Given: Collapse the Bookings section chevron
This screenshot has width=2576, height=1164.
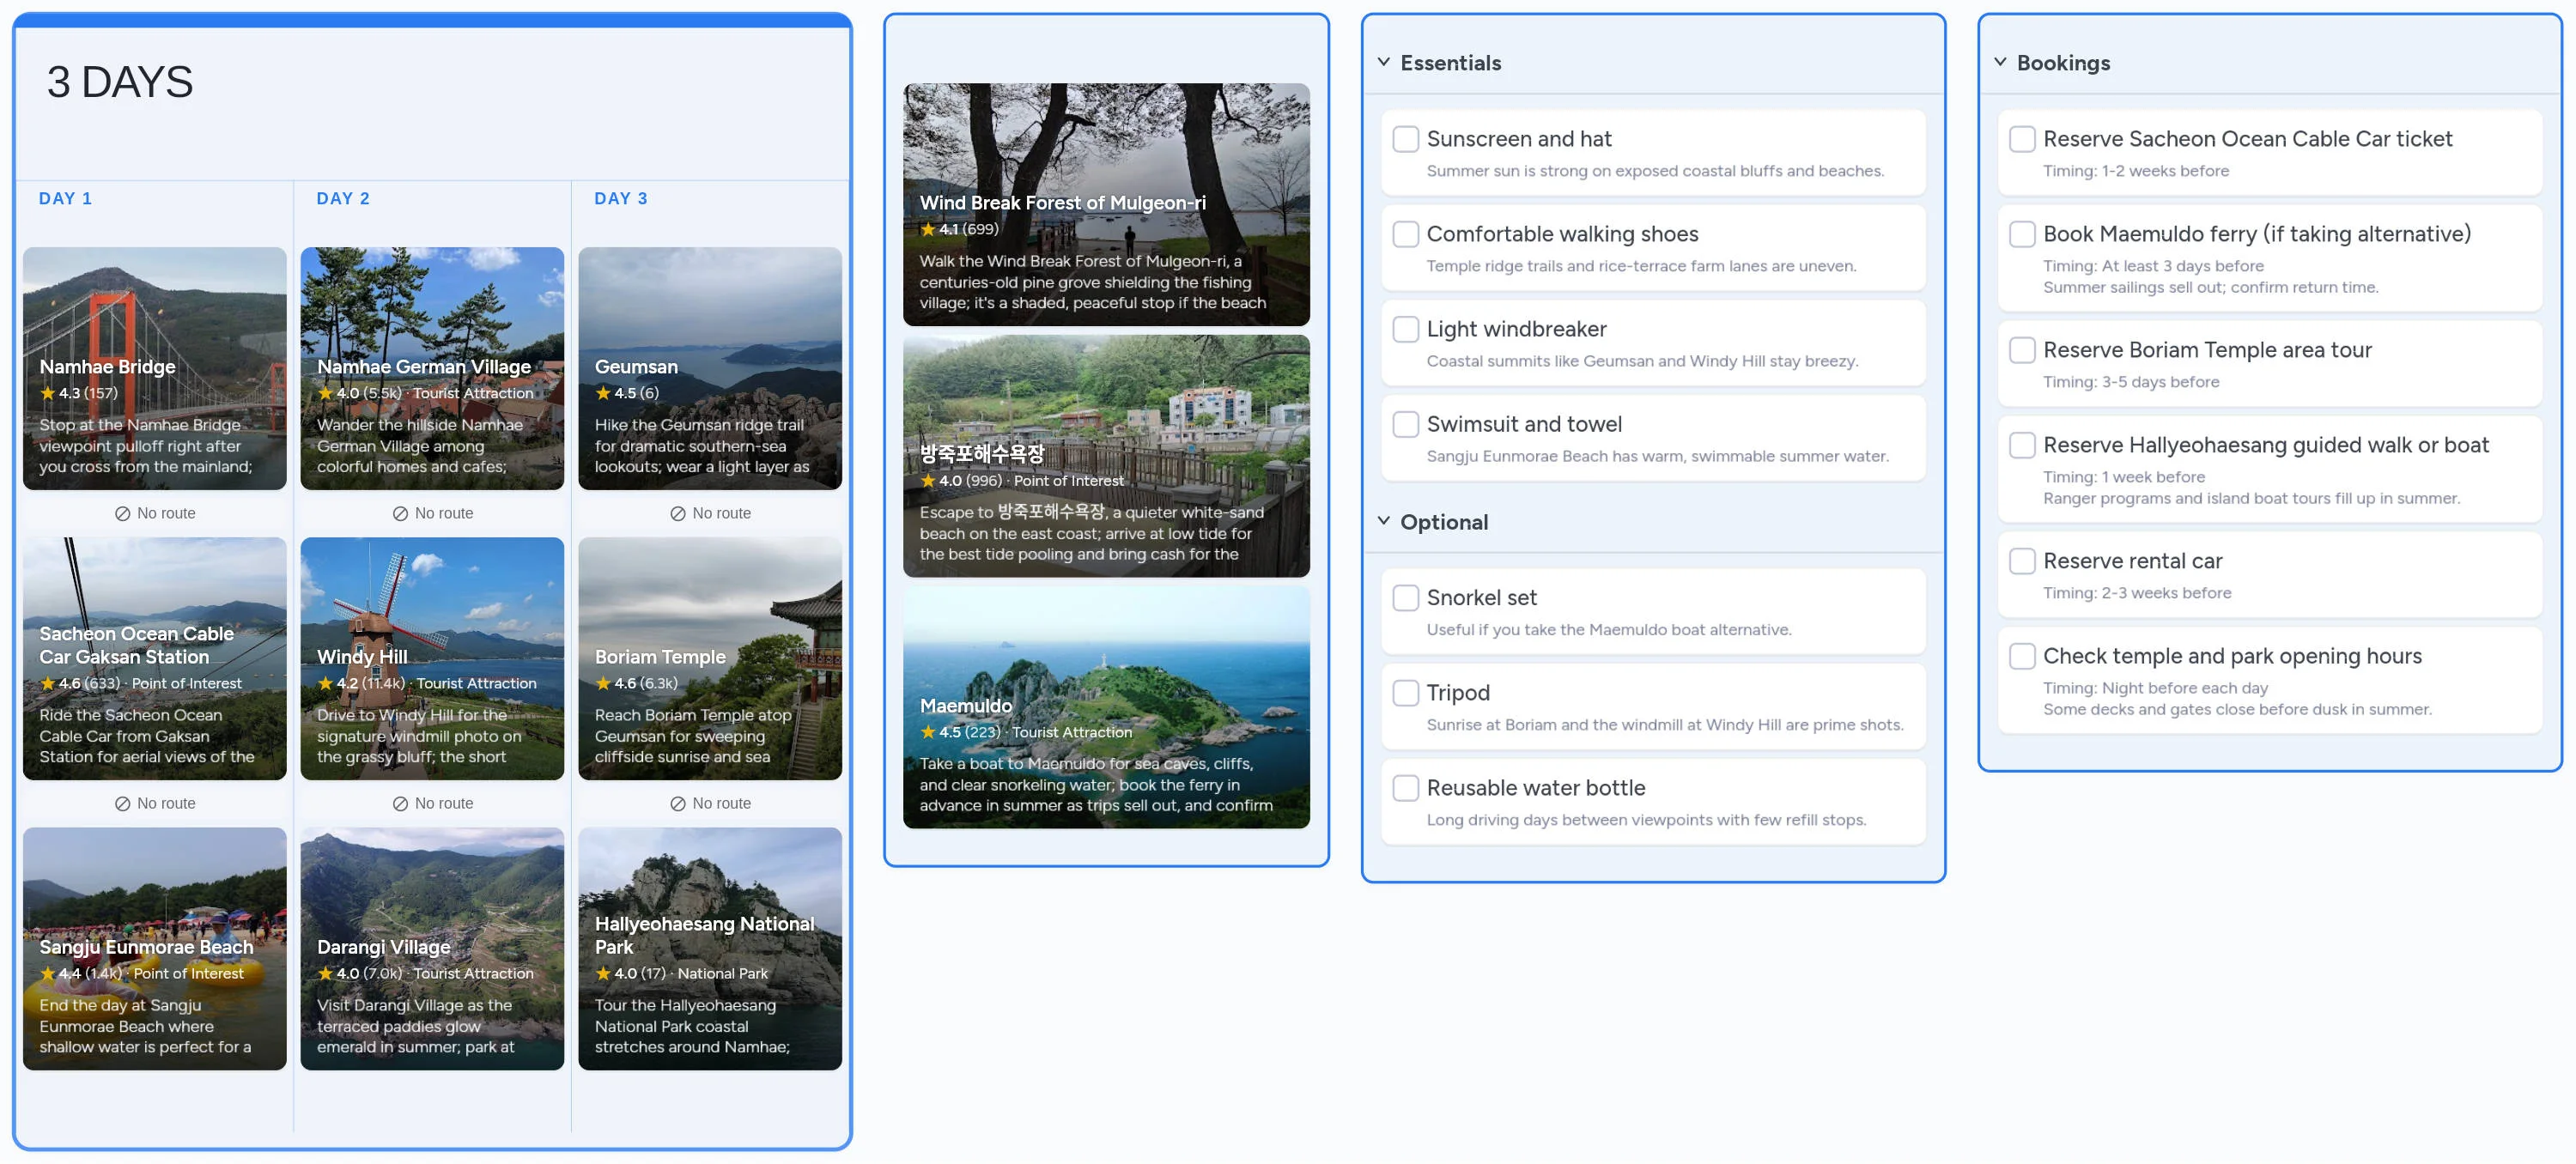Looking at the screenshot, I should (x=2000, y=62).
